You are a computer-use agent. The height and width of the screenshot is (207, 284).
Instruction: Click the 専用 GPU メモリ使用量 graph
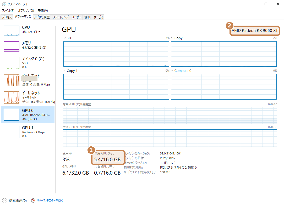point(170,115)
